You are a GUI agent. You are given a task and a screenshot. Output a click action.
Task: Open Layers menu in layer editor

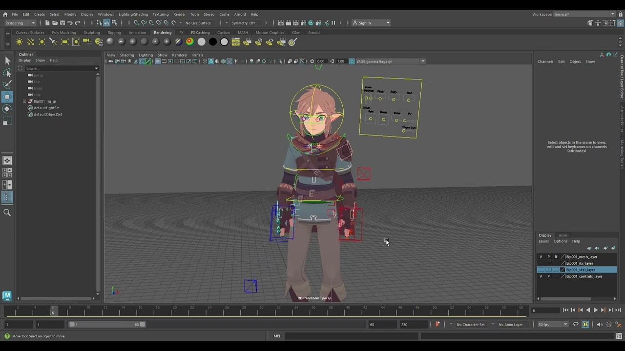(543, 241)
